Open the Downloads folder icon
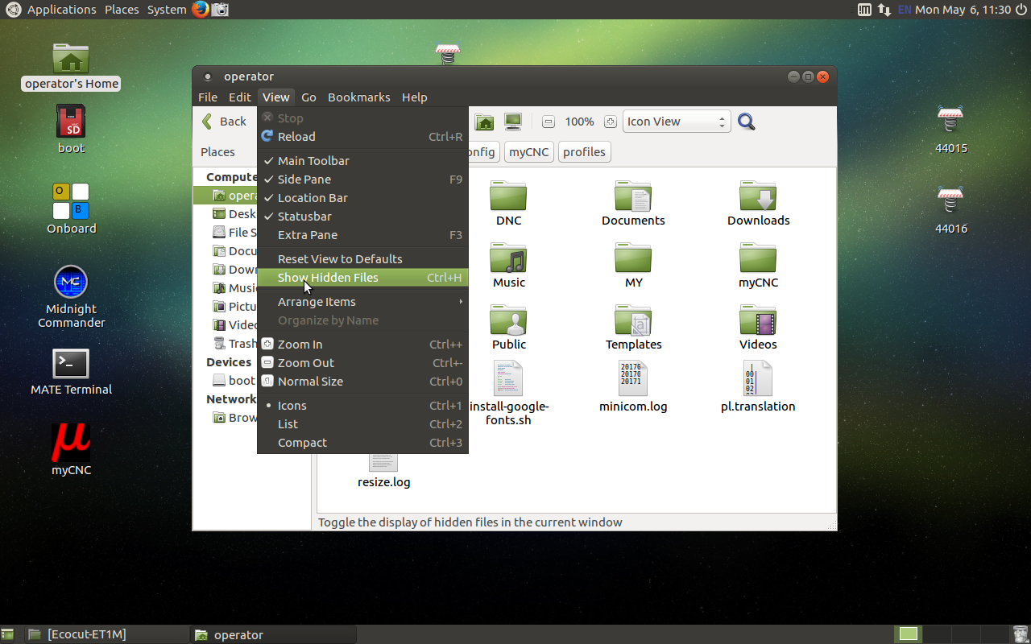1031x644 pixels. [758, 197]
